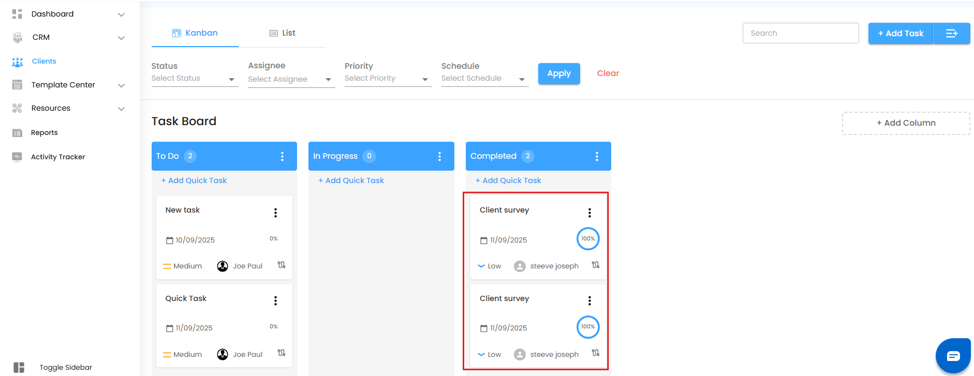
Task: Expand the Dashboard menu chevron
Action: coord(121,14)
